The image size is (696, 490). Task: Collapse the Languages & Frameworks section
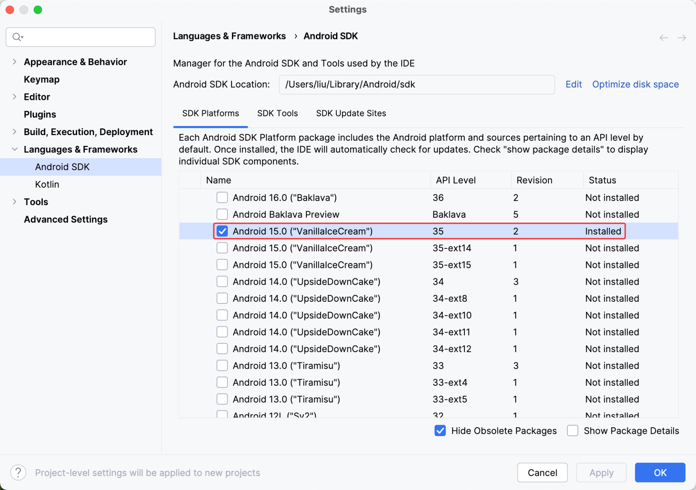pyautogui.click(x=14, y=149)
